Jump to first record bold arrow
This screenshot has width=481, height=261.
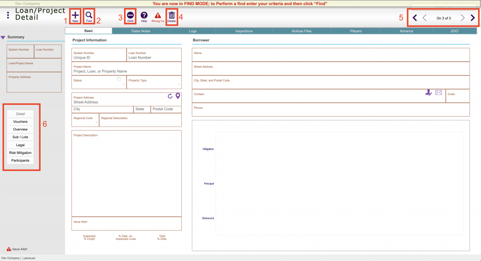[x=415, y=18]
